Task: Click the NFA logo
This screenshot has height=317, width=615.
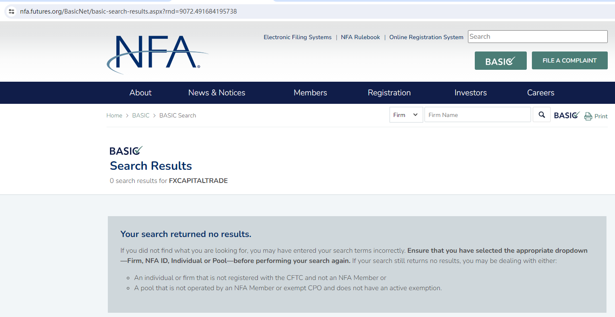Action: click(157, 53)
